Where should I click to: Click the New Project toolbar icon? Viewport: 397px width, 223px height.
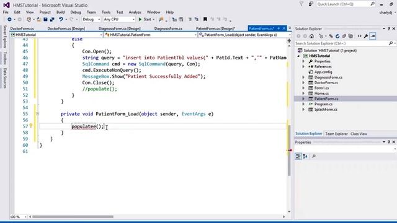[29, 19]
